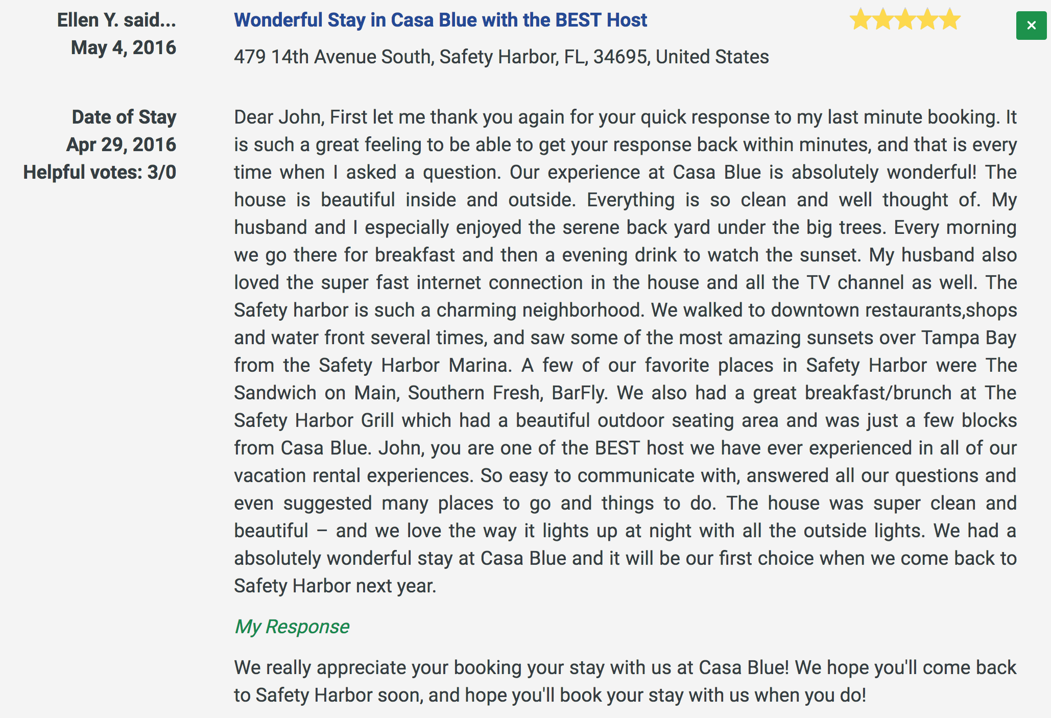The height and width of the screenshot is (718, 1051).
Task: Click reviewer name 'Ellen Y. said...'
Action: pos(116,20)
